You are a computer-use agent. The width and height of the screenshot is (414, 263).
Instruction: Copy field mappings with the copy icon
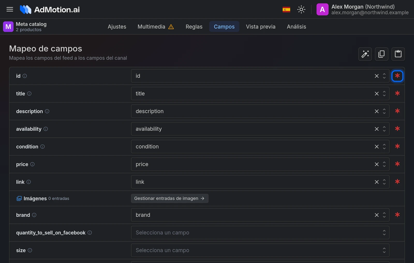[381, 54]
